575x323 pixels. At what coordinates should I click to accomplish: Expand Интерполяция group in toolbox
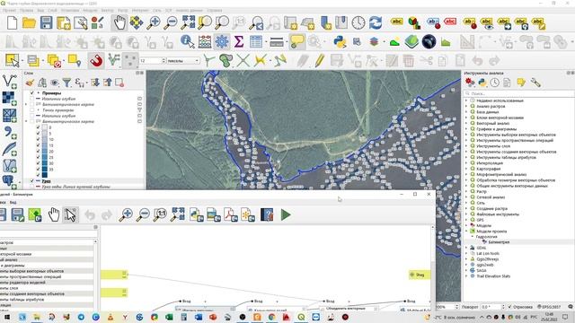point(467,163)
